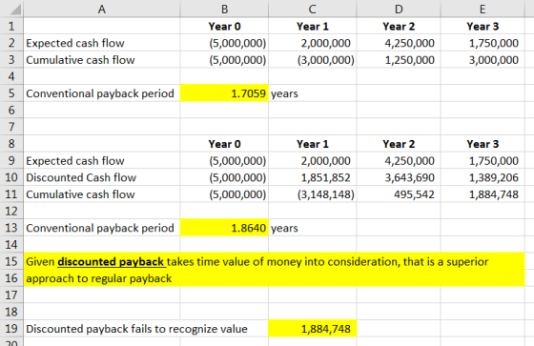Image resolution: width=534 pixels, height=346 pixels.
Task: Select the (3,148,148) cumulative cell
Action: [313, 194]
